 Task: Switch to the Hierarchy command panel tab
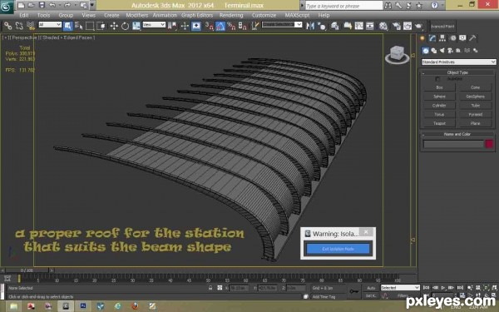click(442, 38)
